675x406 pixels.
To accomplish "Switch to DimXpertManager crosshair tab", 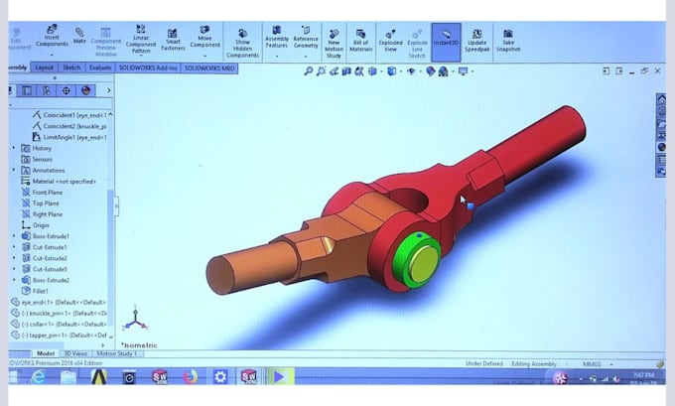I will (66, 90).
